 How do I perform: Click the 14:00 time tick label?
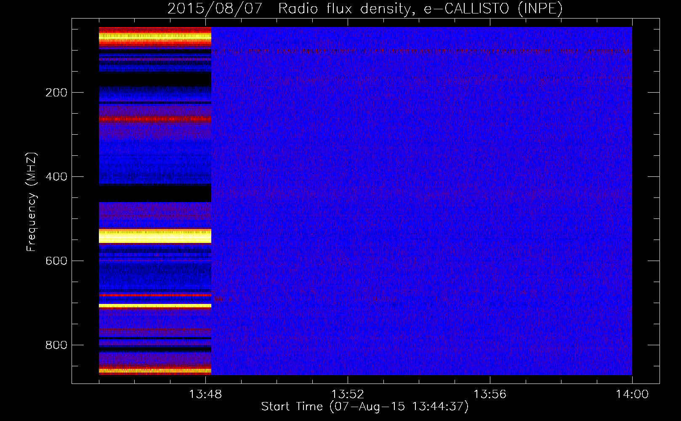coord(632,394)
